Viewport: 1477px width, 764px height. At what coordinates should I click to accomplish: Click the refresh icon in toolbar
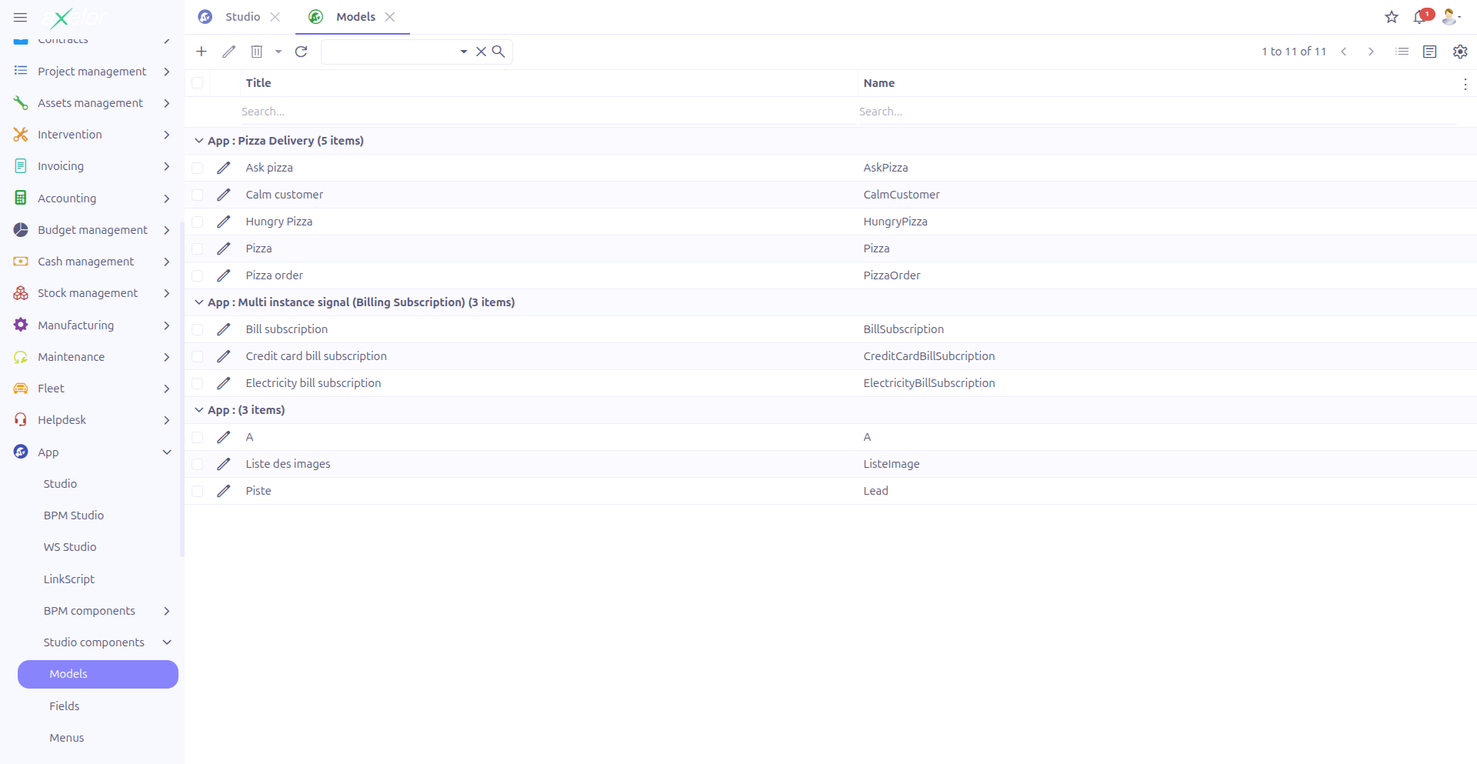coord(301,52)
